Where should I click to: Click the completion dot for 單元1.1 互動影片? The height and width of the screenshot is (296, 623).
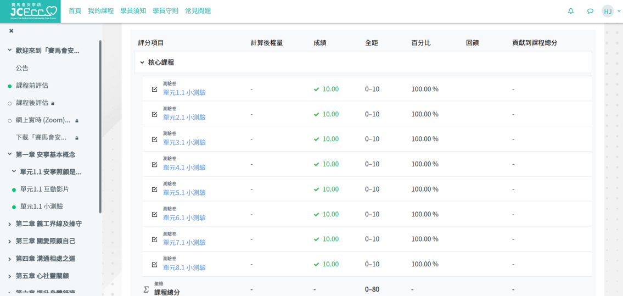tap(14, 190)
